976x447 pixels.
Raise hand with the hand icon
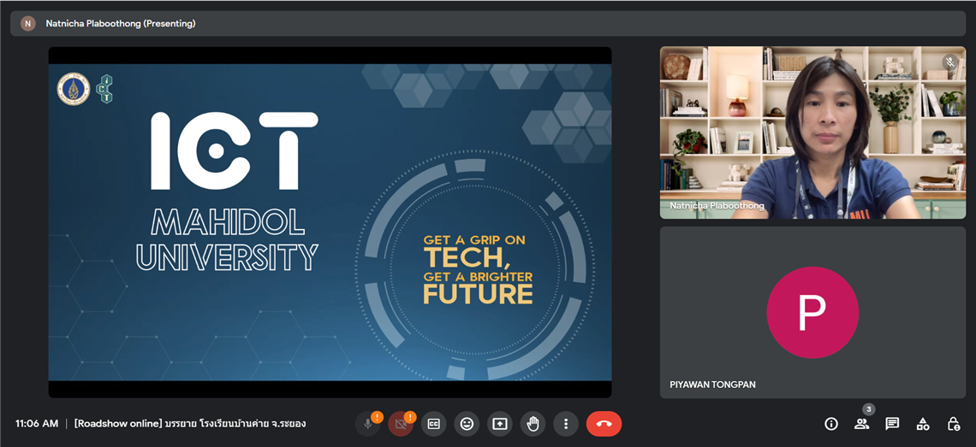coord(533,424)
